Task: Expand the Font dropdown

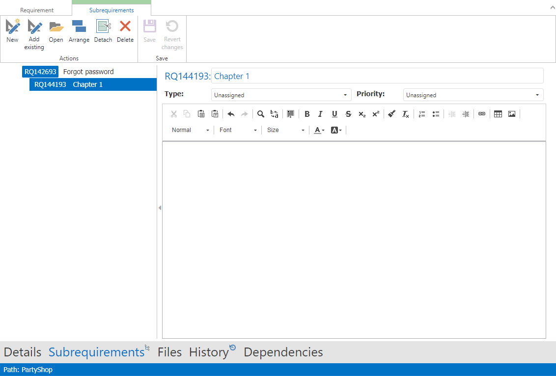Action: (x=238, y=130)
